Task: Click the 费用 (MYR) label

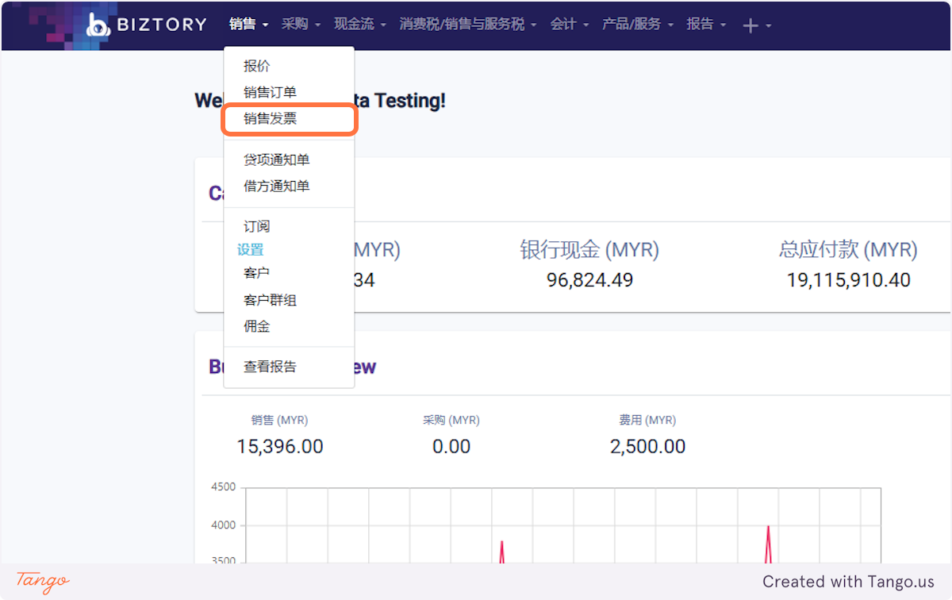Action: tap(647, 421)
